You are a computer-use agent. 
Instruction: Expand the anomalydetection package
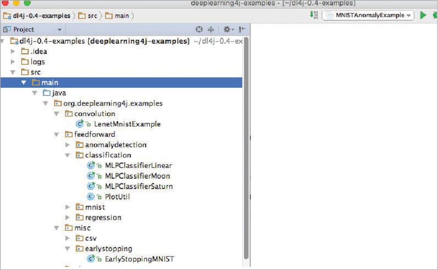(68, 145)
